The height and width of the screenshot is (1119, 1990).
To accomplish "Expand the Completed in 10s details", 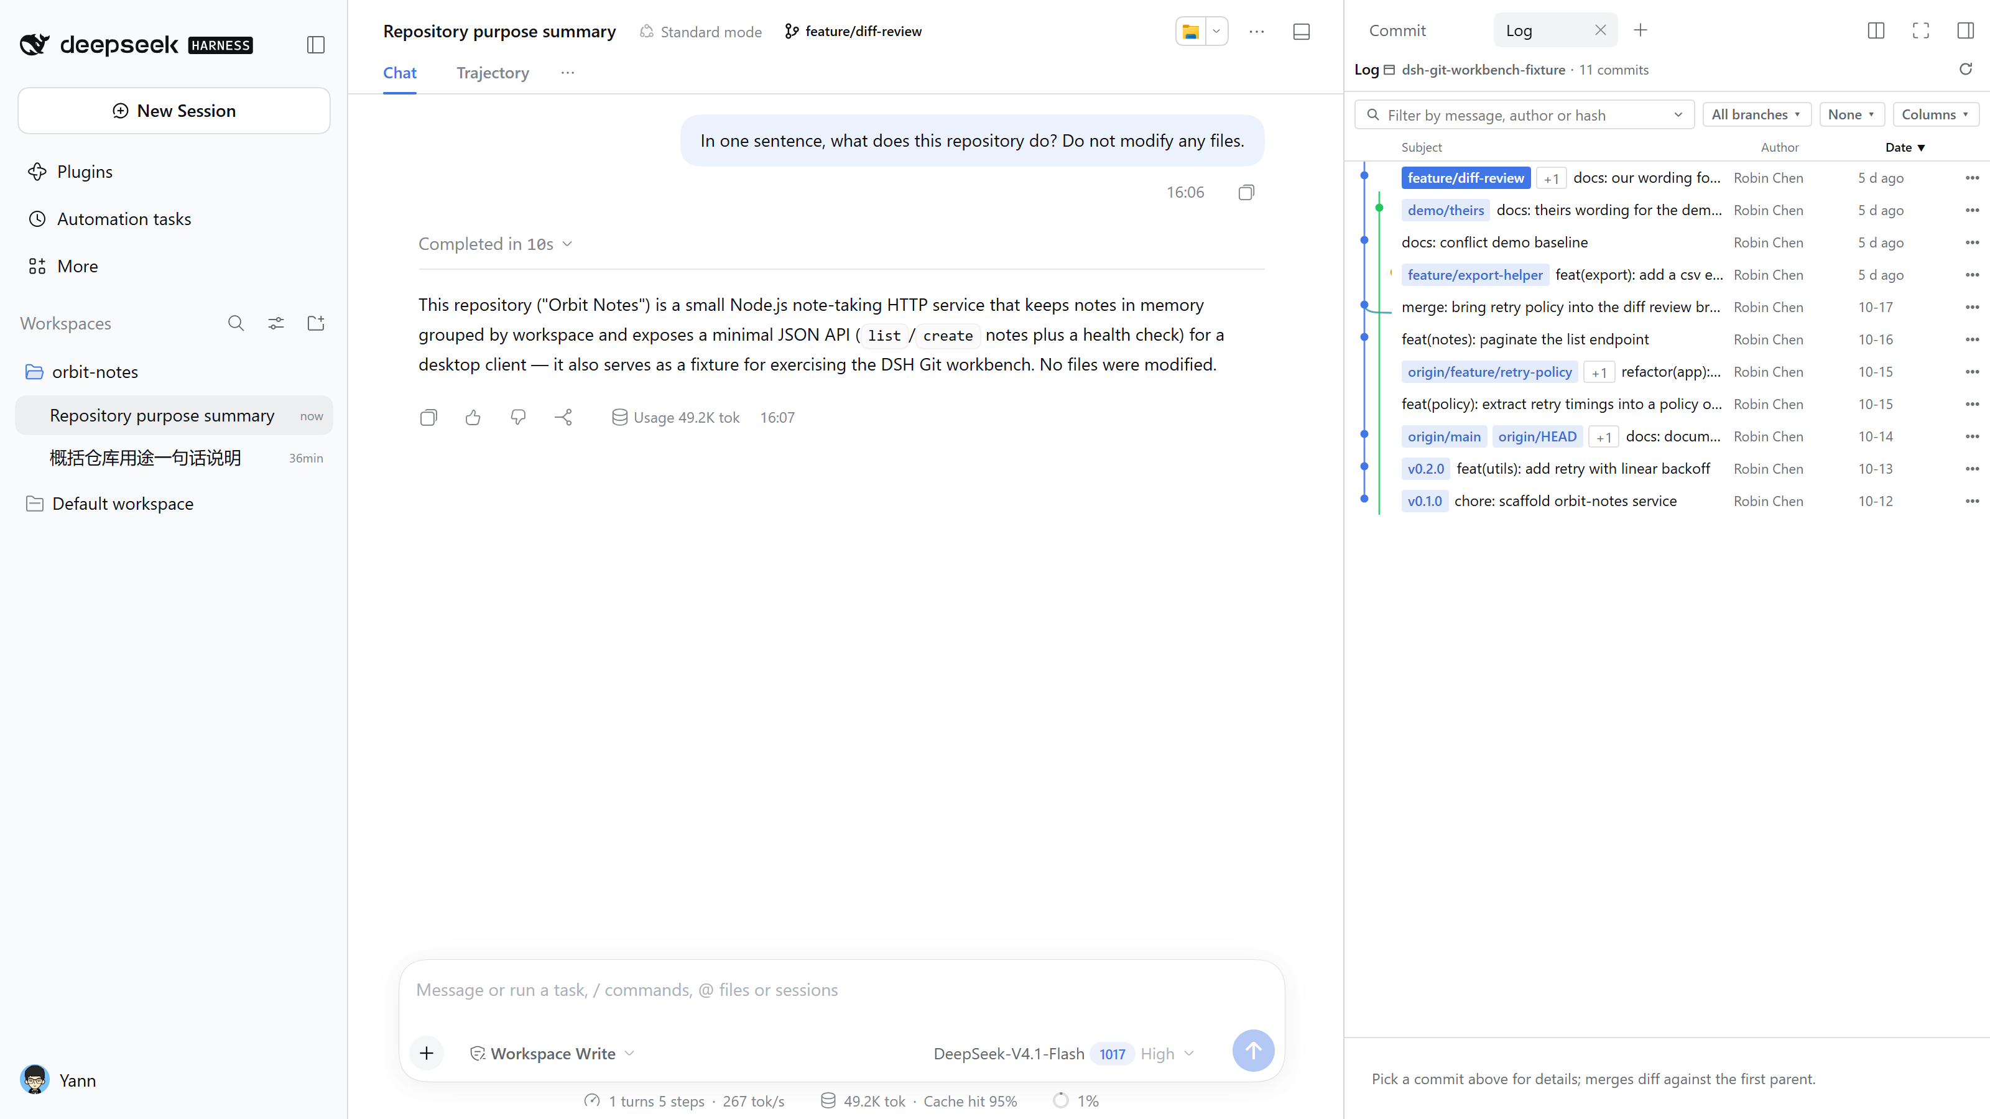I will [x=495, y=244].
